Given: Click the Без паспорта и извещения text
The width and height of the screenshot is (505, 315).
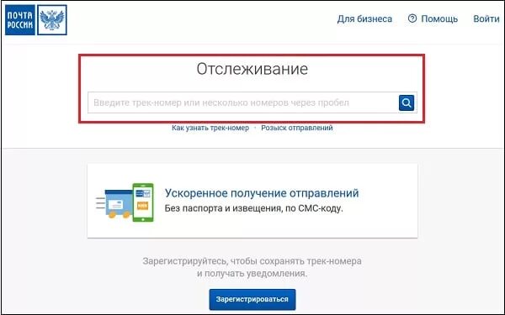Looking at the screenshot, I should click(x=254, y=208).
